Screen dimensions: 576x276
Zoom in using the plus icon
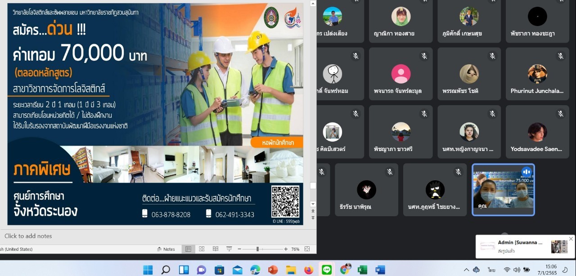tap(286, 249)
